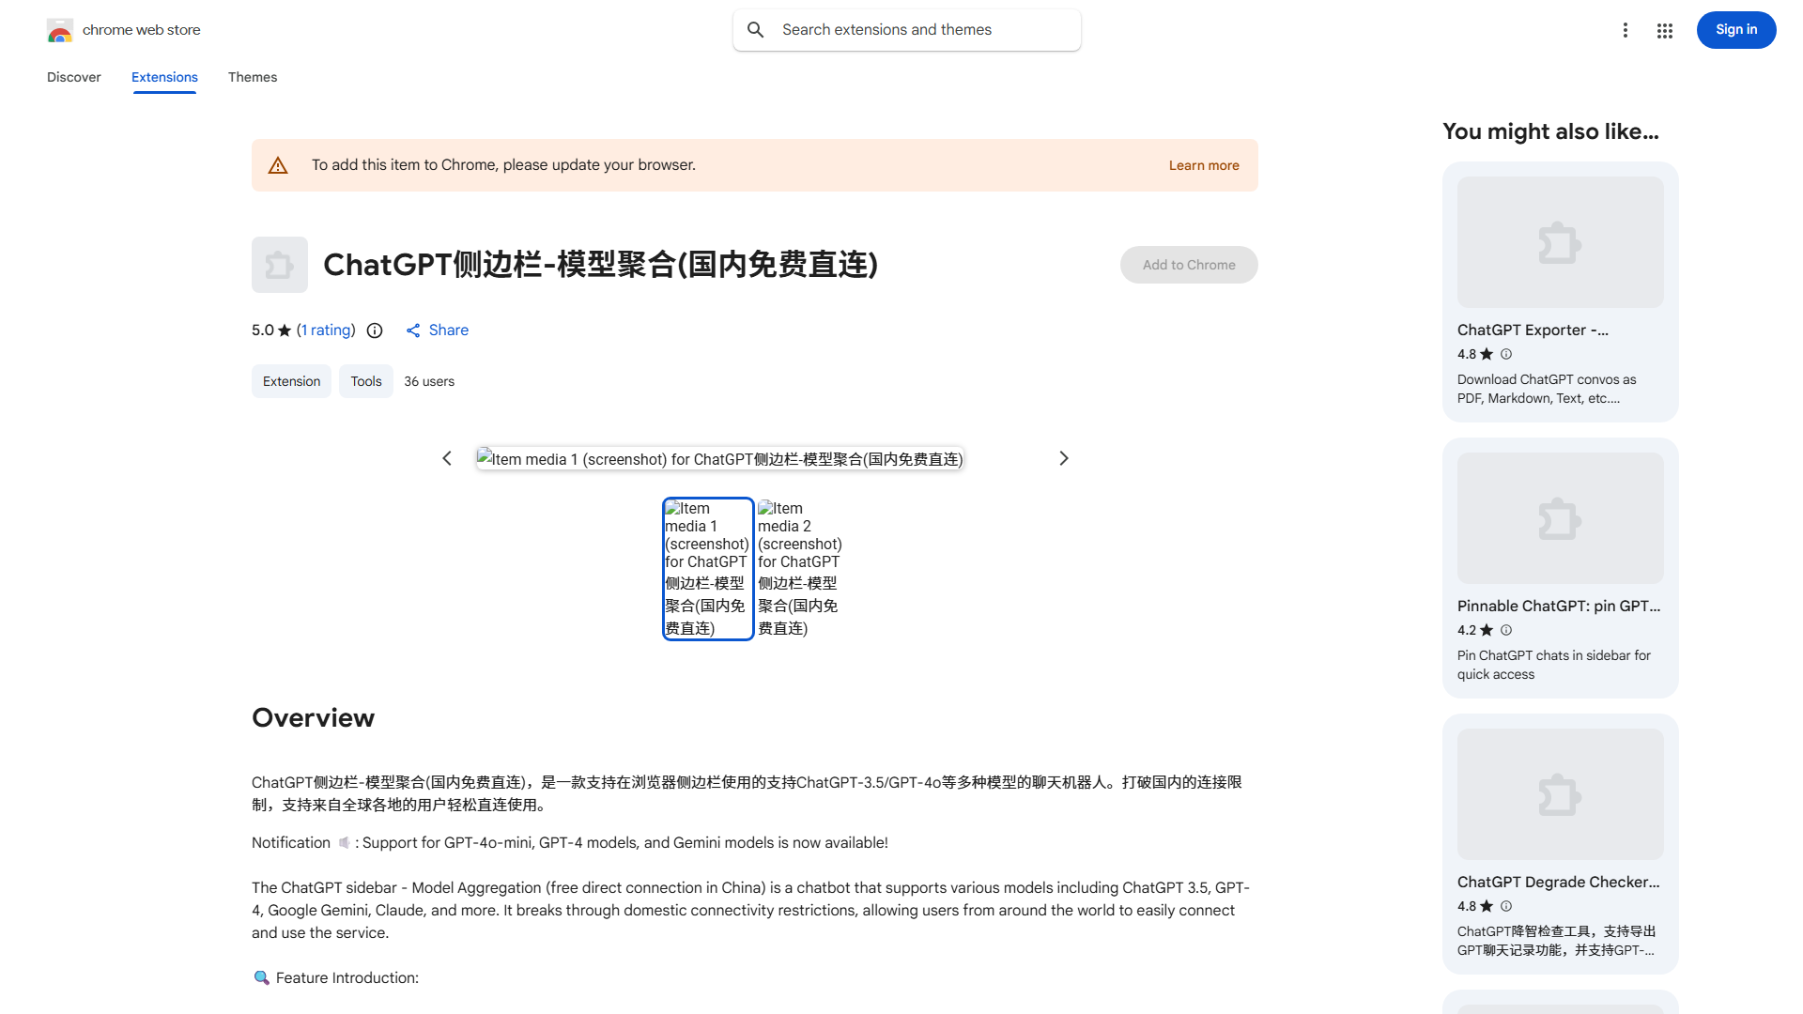The width and height of the screenshot is (1803, 1014).
Task: Click the Sign in button
Action: tap(1735, 29)
